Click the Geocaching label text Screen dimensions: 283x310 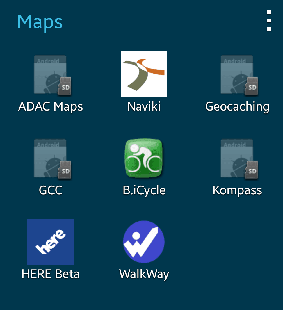[x=237, y=107]
